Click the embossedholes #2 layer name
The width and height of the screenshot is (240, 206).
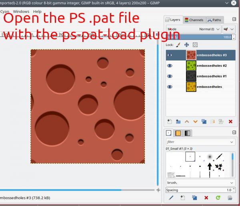[x=212, y=66]
